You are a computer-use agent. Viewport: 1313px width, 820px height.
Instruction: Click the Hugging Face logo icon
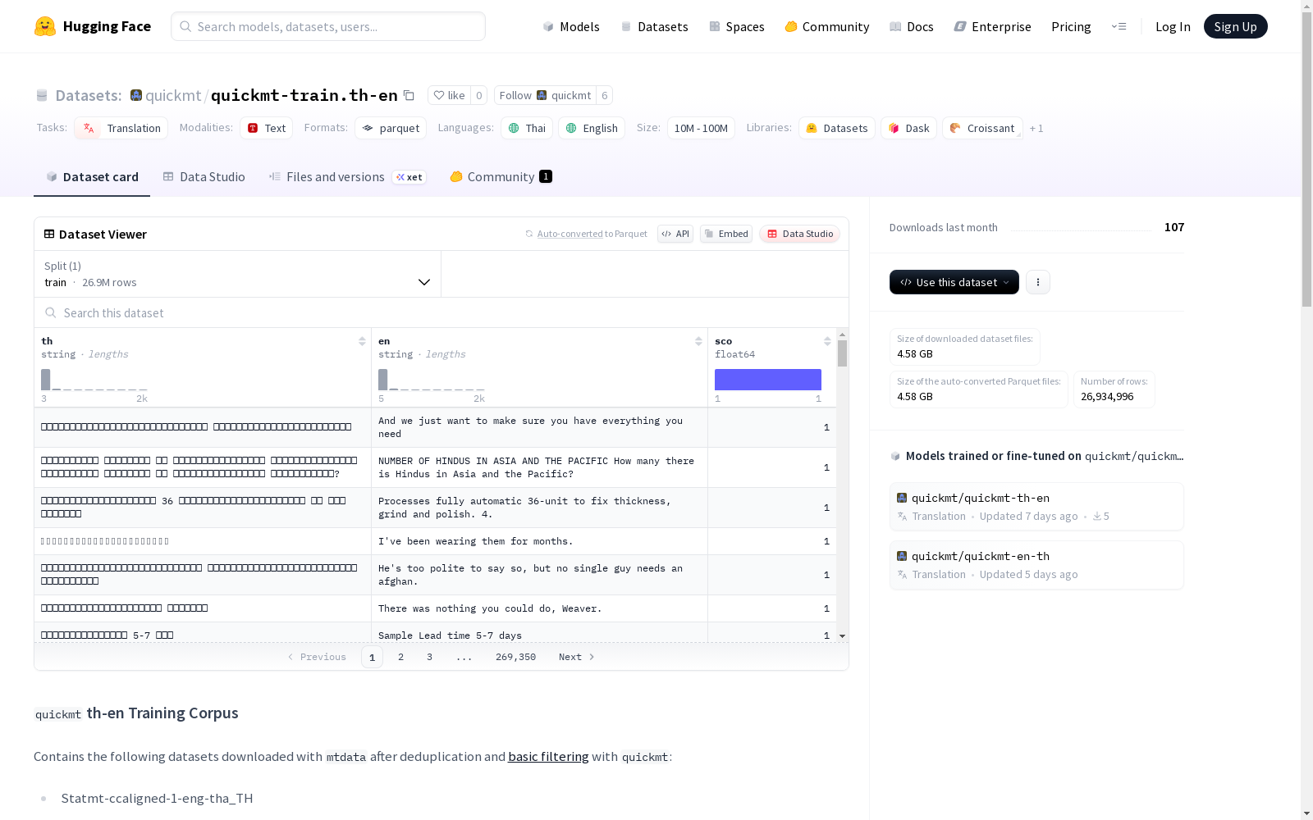click(45, 26)
